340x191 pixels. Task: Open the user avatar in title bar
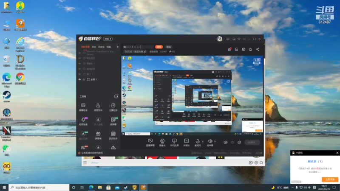pos(219,39)
